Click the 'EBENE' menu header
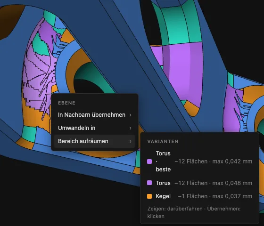This screenshot has width=264, height=226. coord(66,103)
